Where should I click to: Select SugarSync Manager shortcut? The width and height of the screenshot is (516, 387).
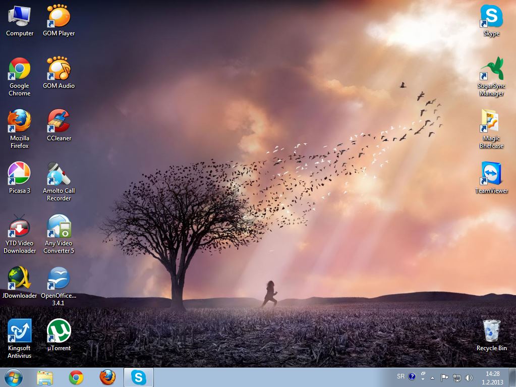(x=491, y=77)
